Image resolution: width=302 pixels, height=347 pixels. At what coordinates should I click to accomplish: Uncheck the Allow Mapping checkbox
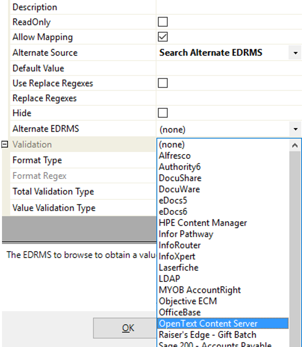point(163,37)
